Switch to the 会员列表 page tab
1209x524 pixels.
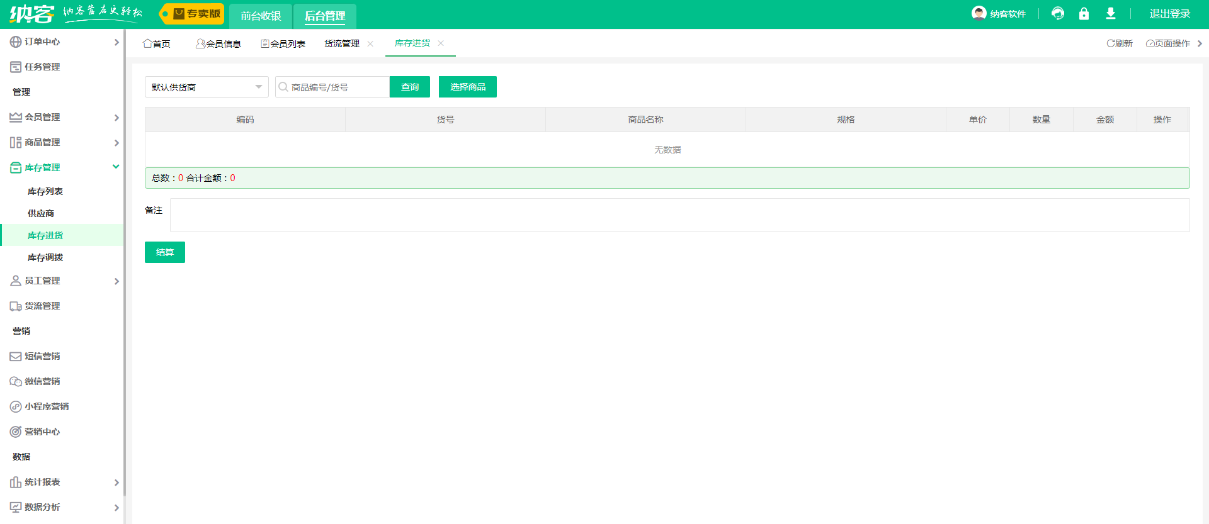pos(283,43)
